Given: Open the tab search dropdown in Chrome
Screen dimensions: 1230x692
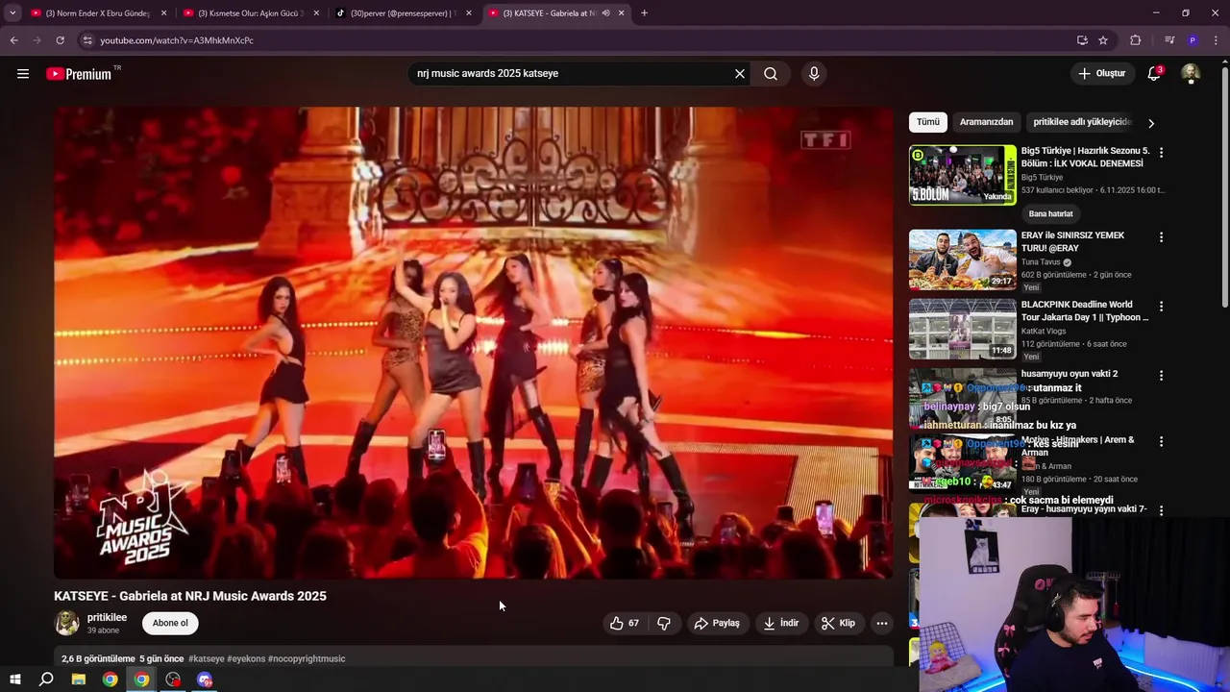Looking at the screenshot, I should [x=12, y=12].
